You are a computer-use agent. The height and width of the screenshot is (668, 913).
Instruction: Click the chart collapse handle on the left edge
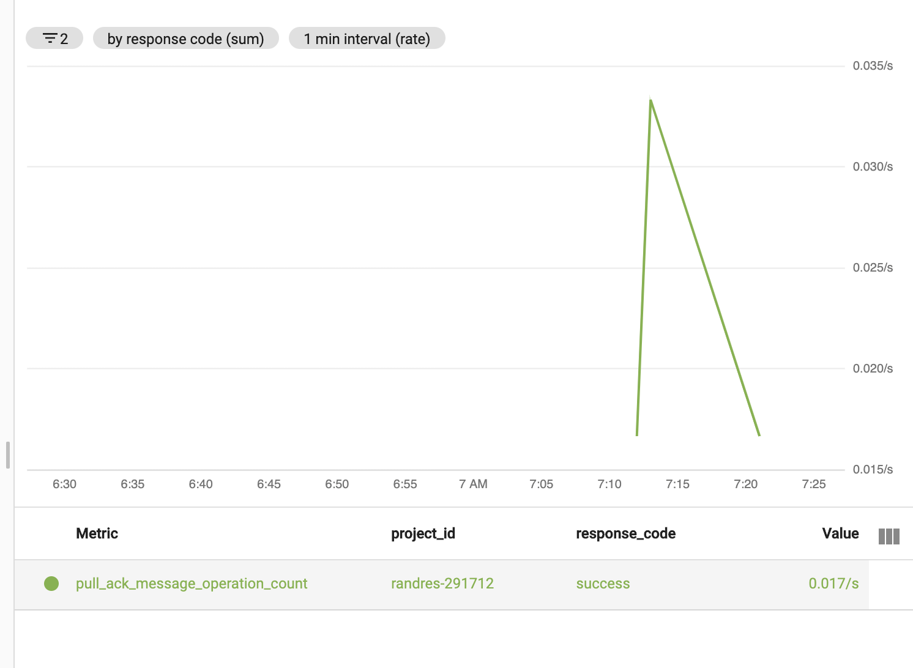pos(7,454)
